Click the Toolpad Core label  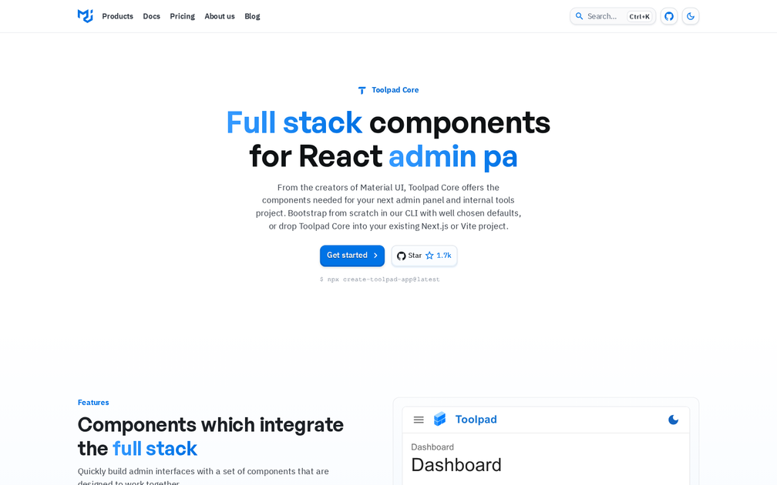(395, 90)
